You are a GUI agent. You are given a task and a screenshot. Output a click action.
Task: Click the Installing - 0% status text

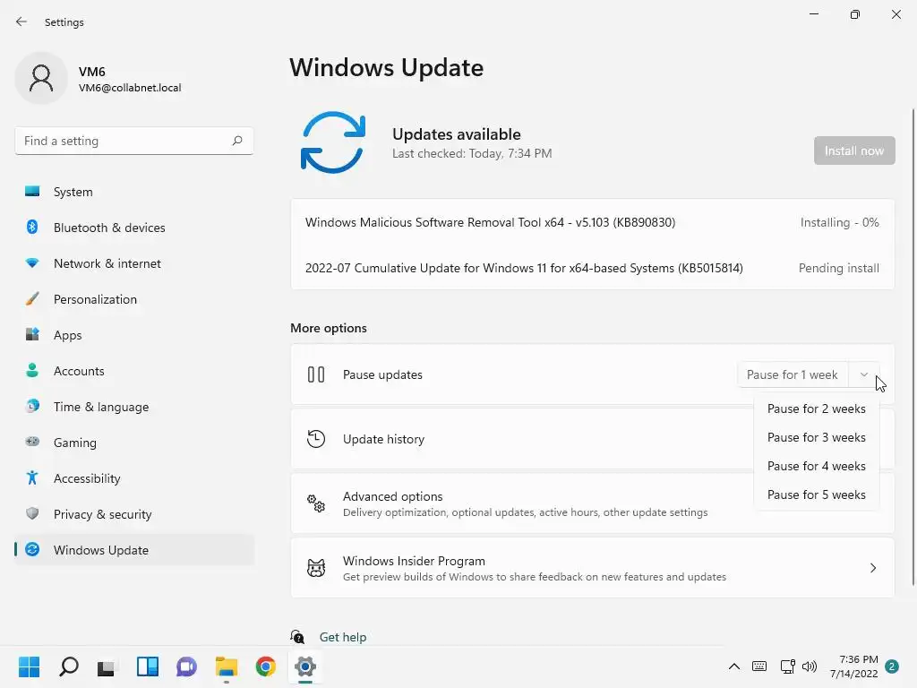pyautogui.click(x=839, y=222)
